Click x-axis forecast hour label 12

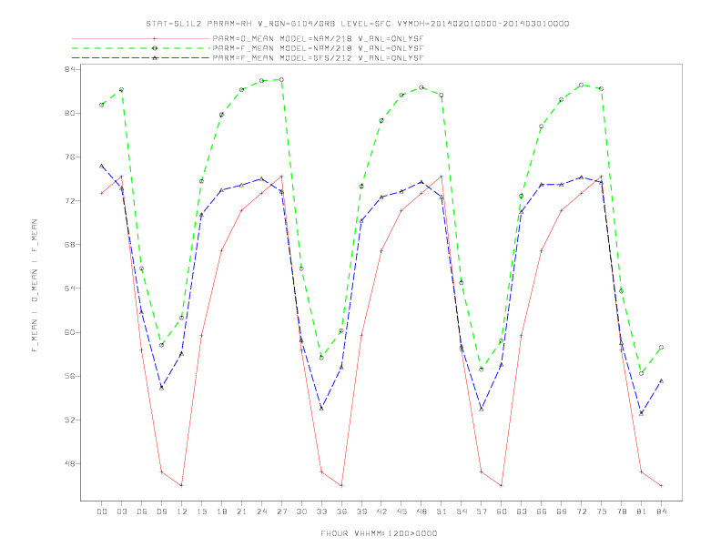(182, 511)
